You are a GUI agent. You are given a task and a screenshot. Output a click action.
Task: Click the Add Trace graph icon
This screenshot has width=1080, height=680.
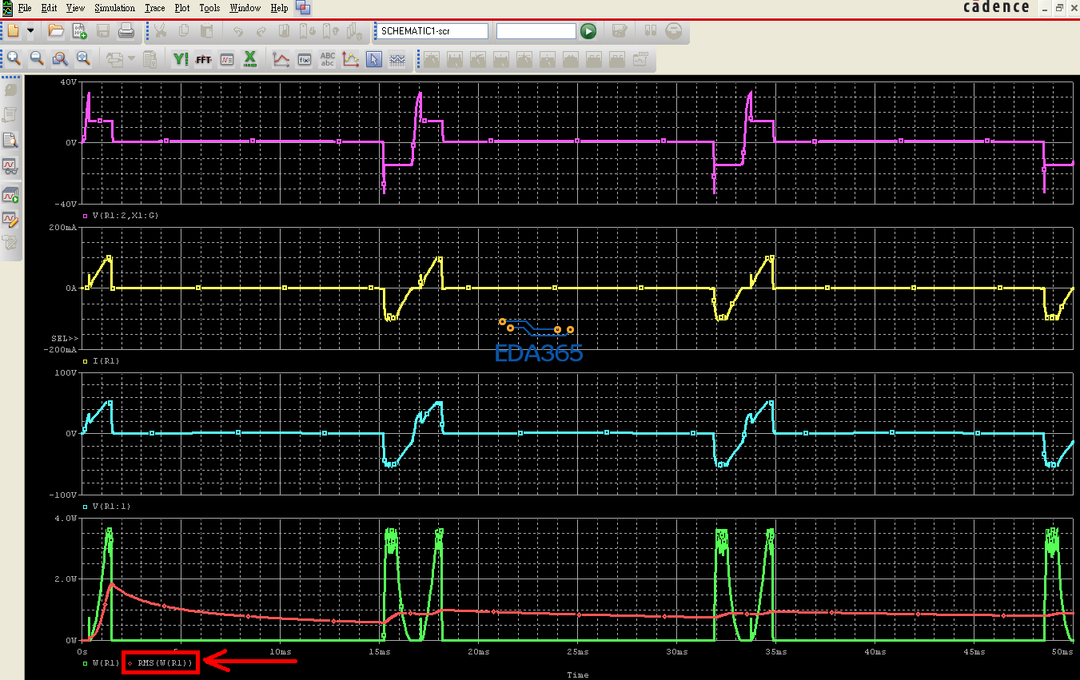click(x=281, y=59)
